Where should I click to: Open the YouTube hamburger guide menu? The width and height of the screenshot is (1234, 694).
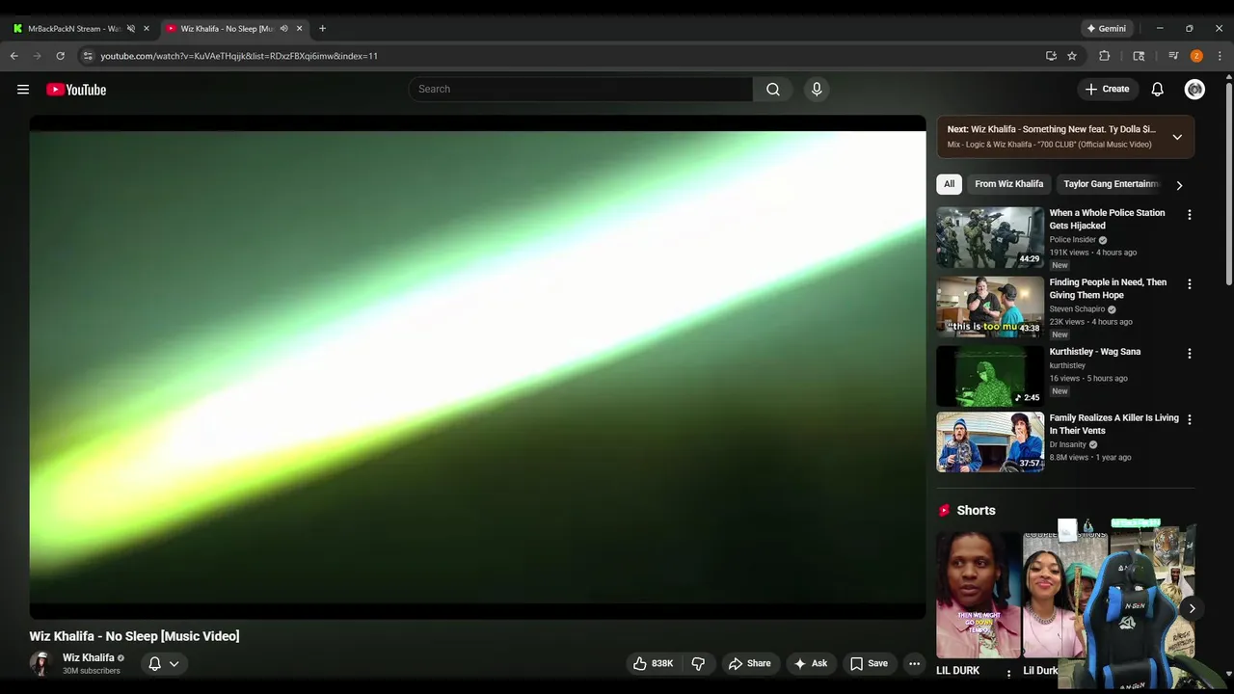coord(23,90)
